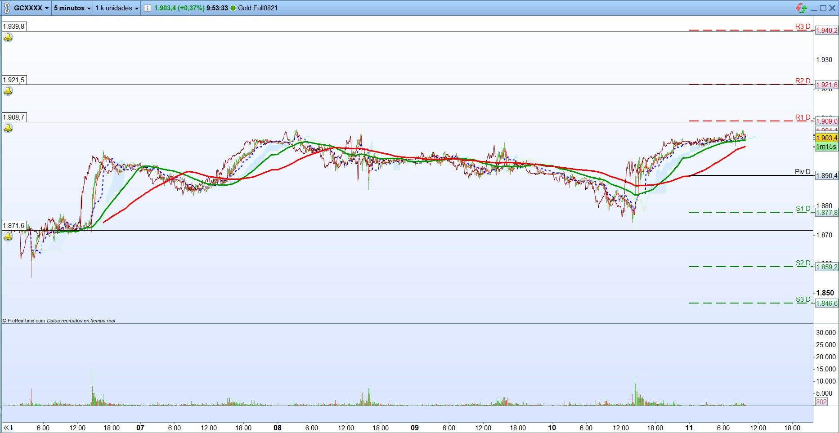Click the 1.921,6 price tag on axis
The image size is (839, 433).
click(x=827, y=85)
